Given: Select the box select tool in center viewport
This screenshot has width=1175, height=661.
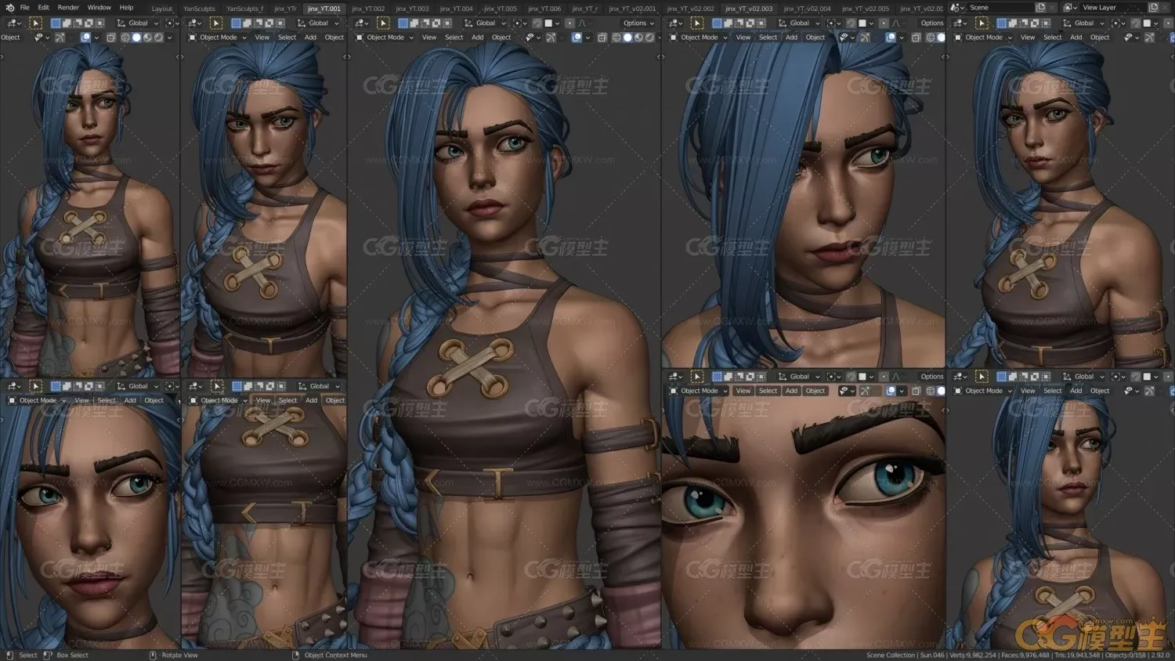Looking at the screenshot, I should click(383, 23).
